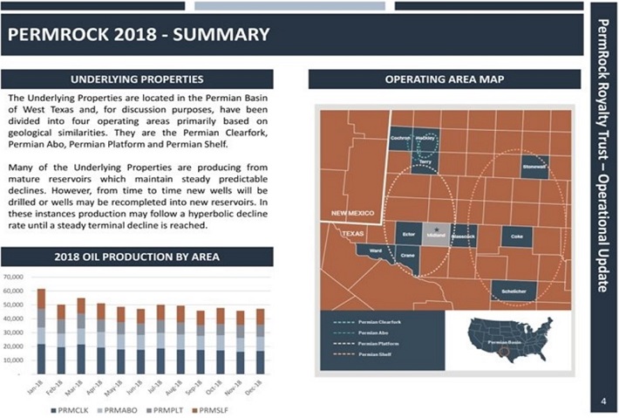Click the Feb-18 month axis label
Image resolution: width=619 pixels, height=418 pixels.
(55, 387)
